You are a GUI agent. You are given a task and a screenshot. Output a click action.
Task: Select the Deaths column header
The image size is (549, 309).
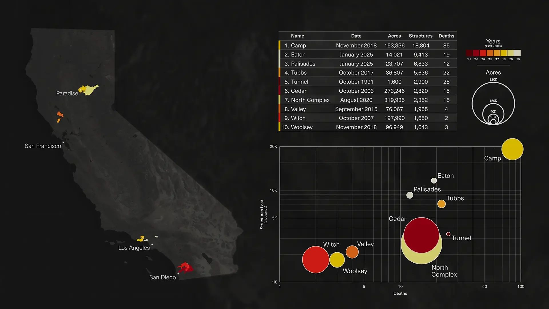[447, 36]
